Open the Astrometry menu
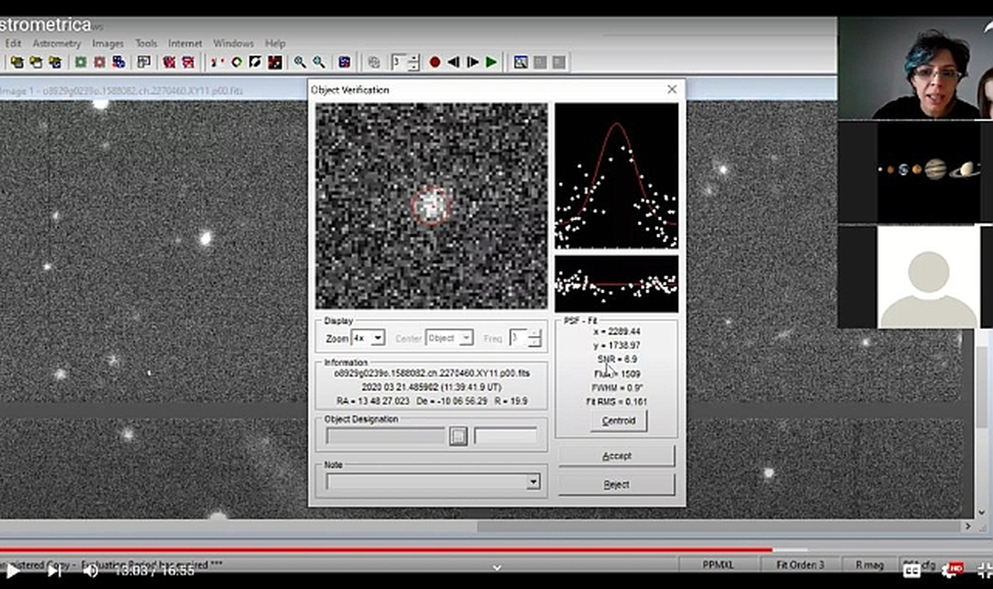The height and width of the screenshot is (589, 993). [57, 43]
